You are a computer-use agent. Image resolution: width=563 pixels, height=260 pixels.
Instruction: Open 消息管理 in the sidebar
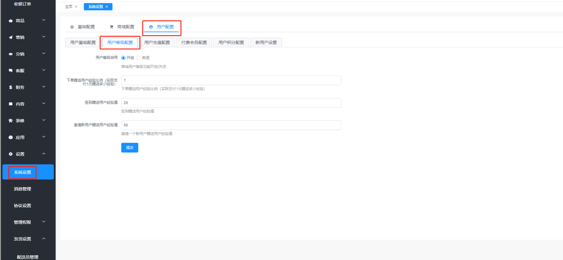tap(23, 189)
